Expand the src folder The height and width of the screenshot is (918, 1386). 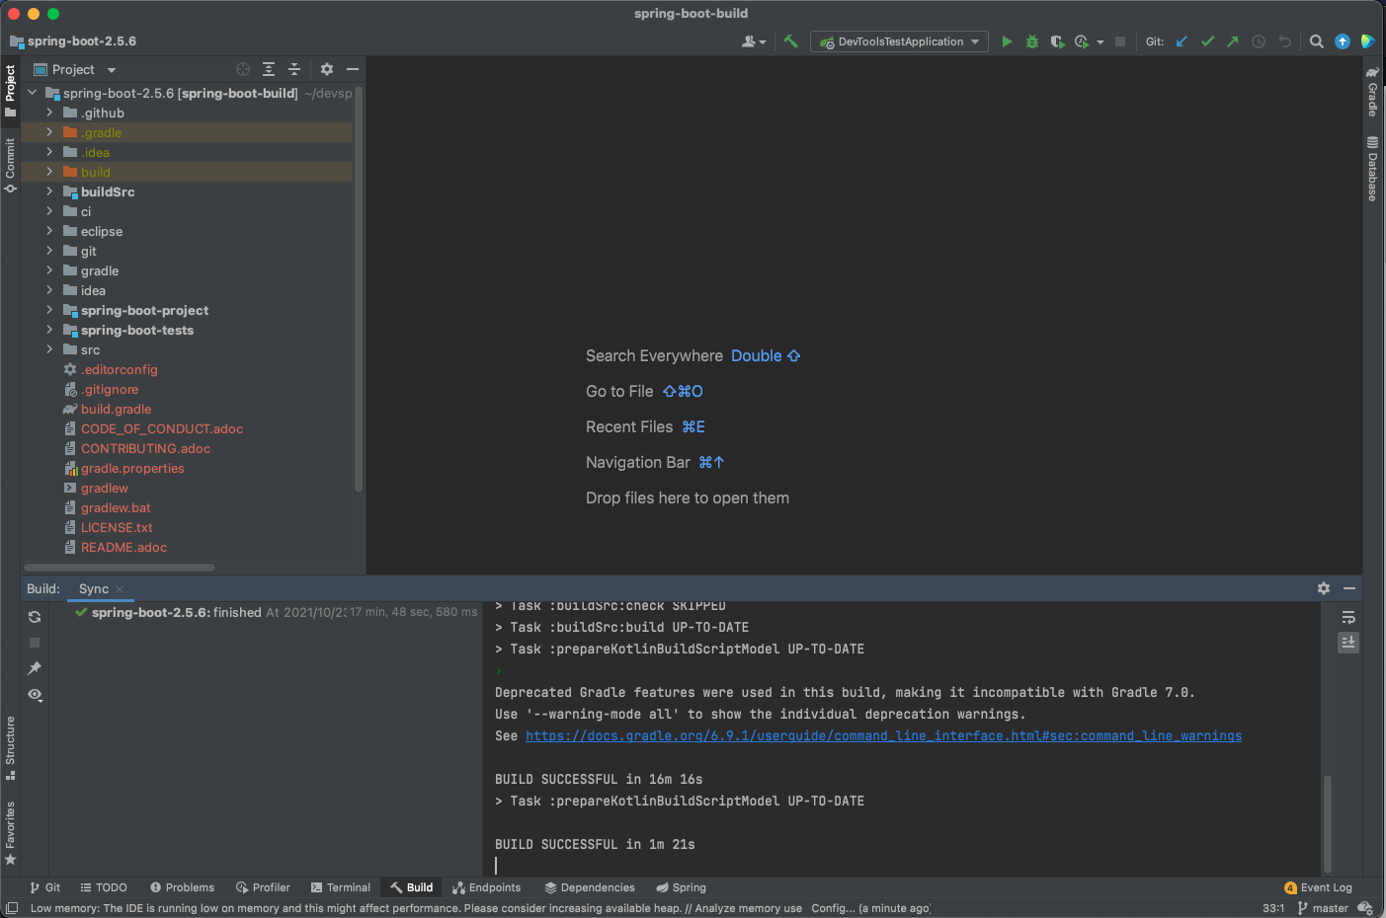tap(49, 349)
